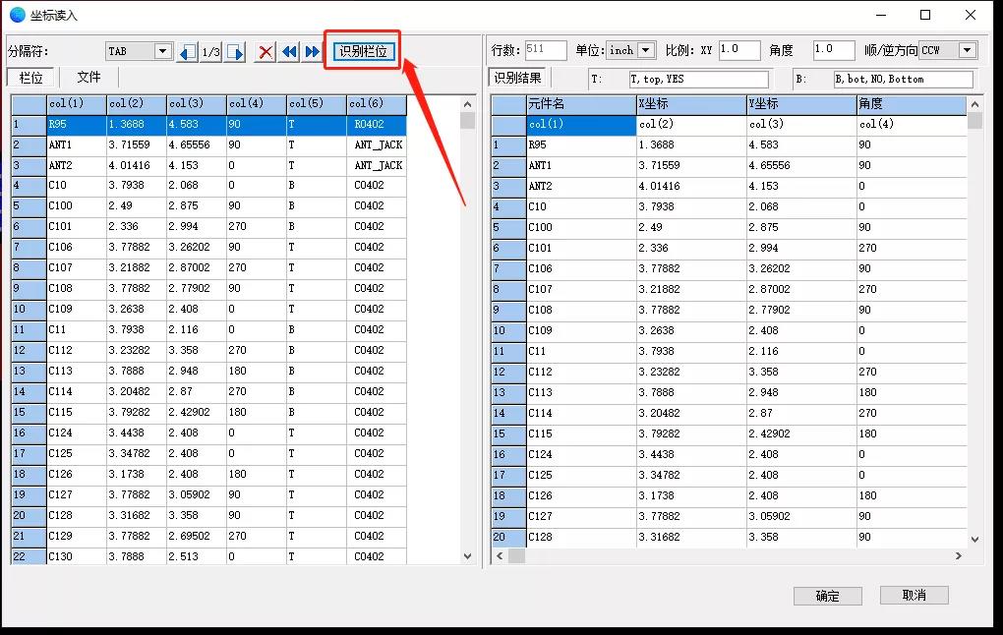1003x635 pixels.
Task: Select the 识别结果 tab
Action: tap(517, 78)
